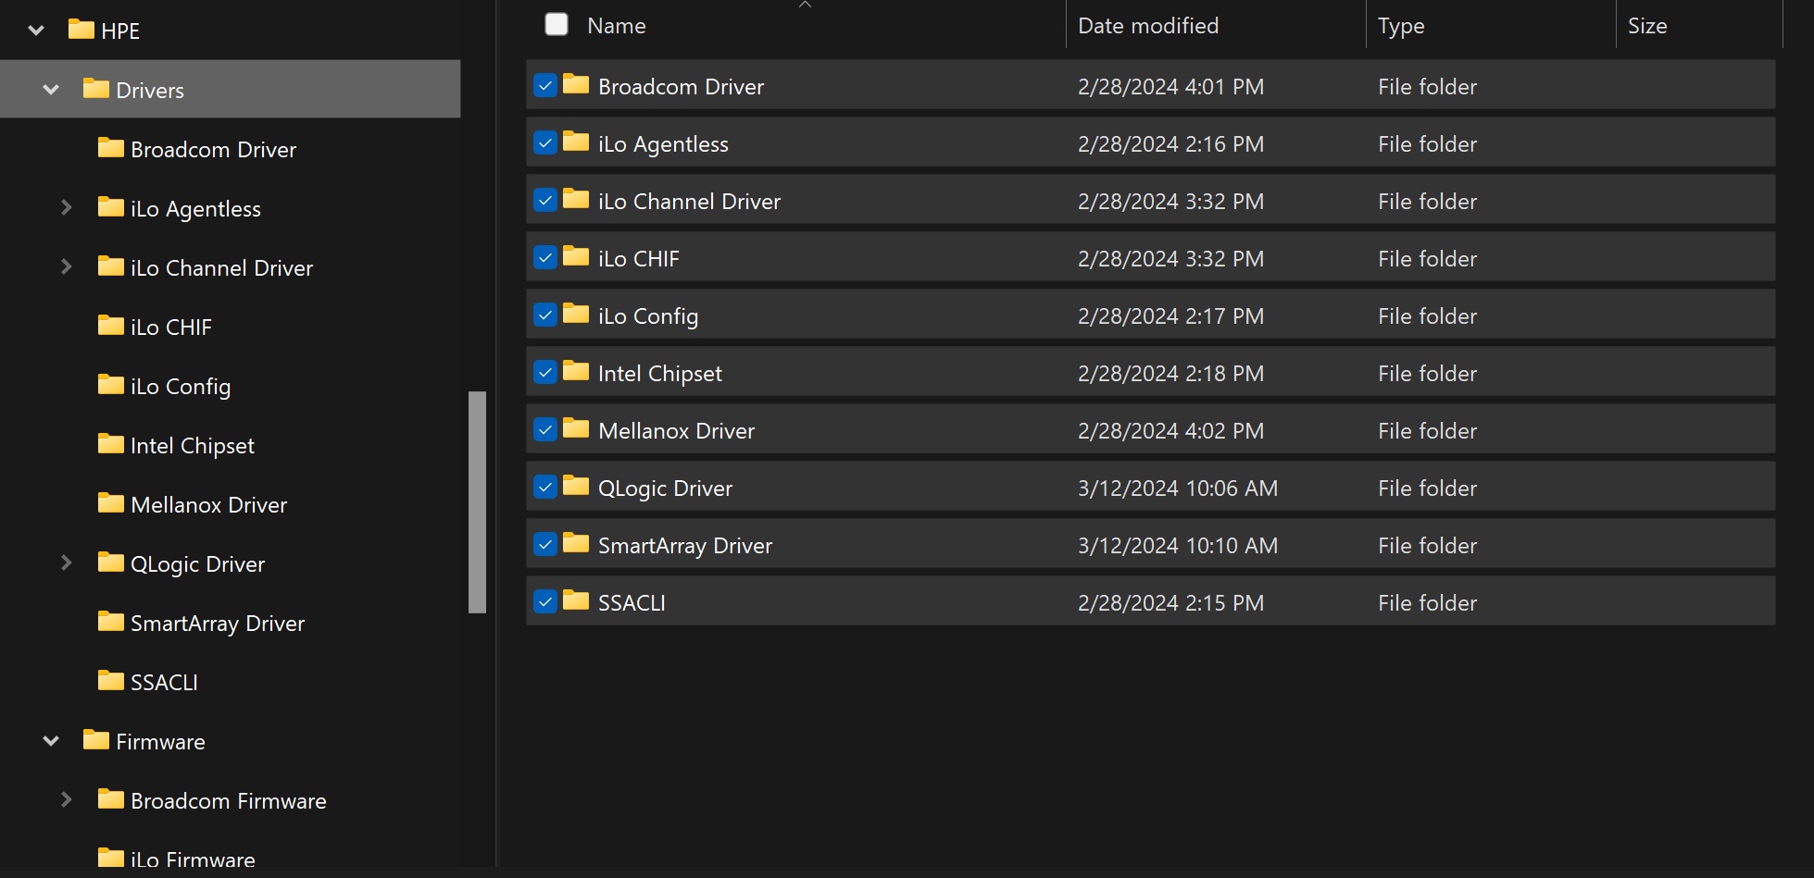Click the SSACLI folder icon in file list
The image size is (1814, 878).
[x=576, y=600]
